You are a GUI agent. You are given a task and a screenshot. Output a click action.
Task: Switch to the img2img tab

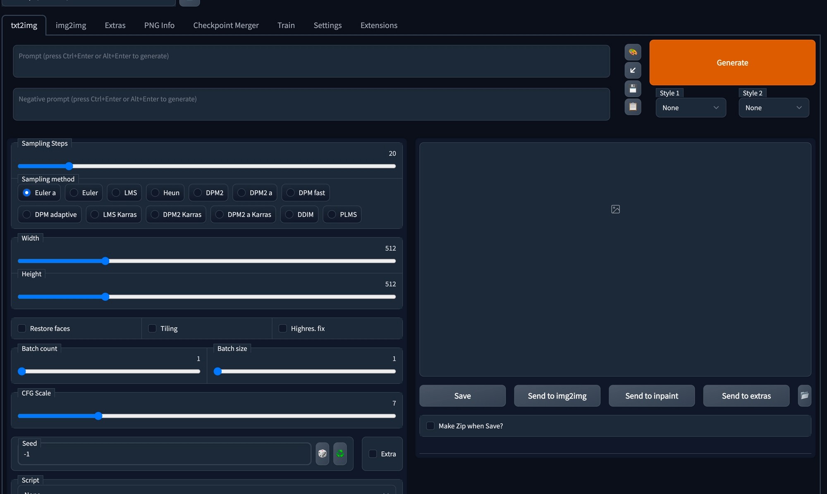pos(71,25)
